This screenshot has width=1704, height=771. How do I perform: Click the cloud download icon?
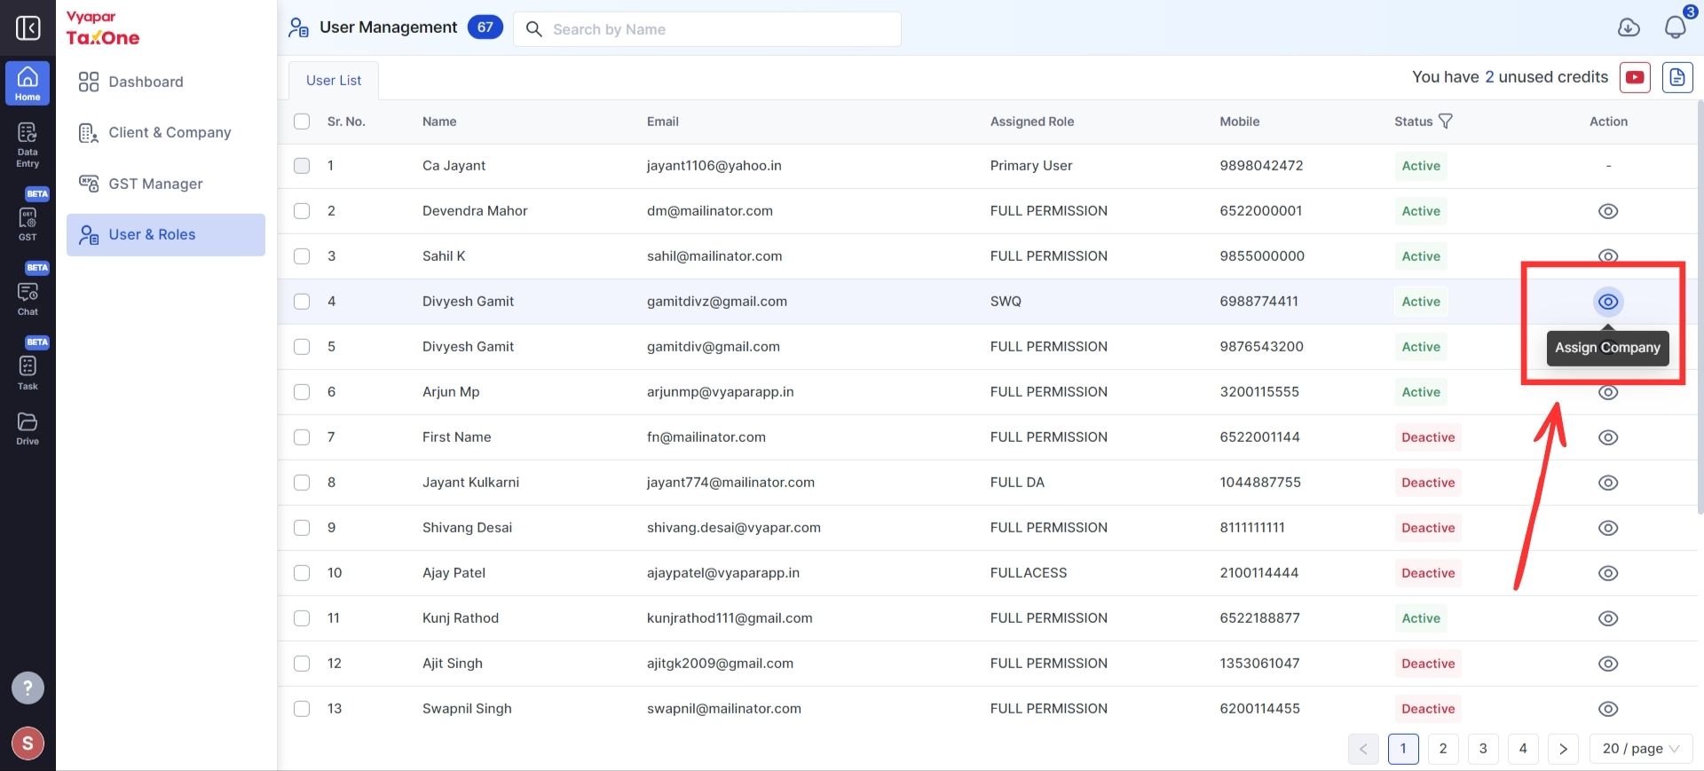coord(1629,28)
